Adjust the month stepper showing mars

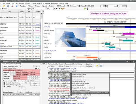tap(117, 6)
